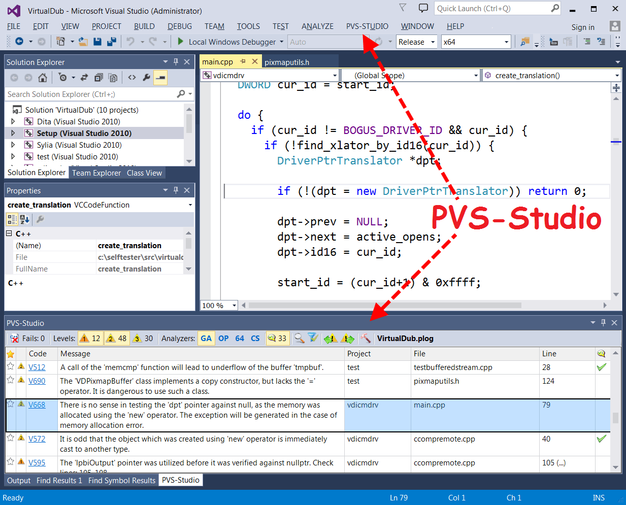Expand the Dita project node

13,122
